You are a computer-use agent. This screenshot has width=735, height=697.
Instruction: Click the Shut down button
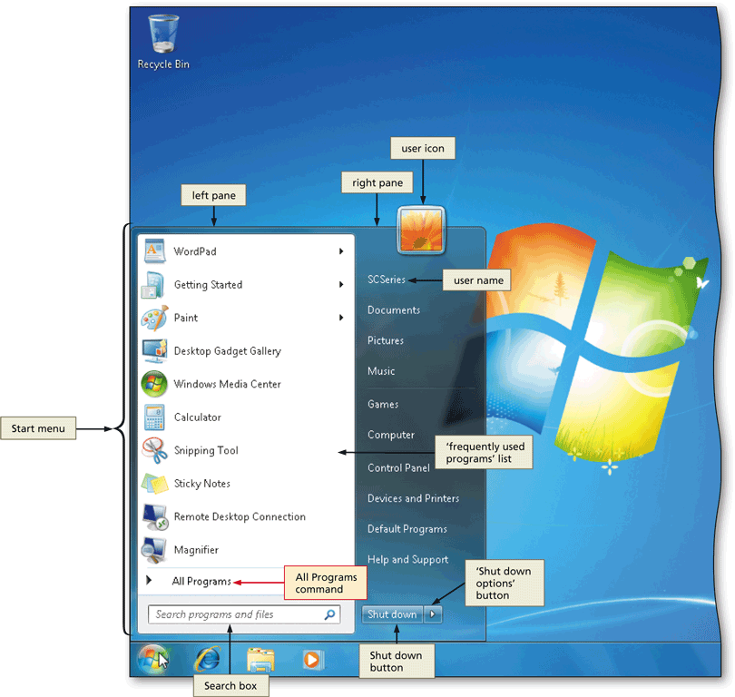(x=392, y=614)
